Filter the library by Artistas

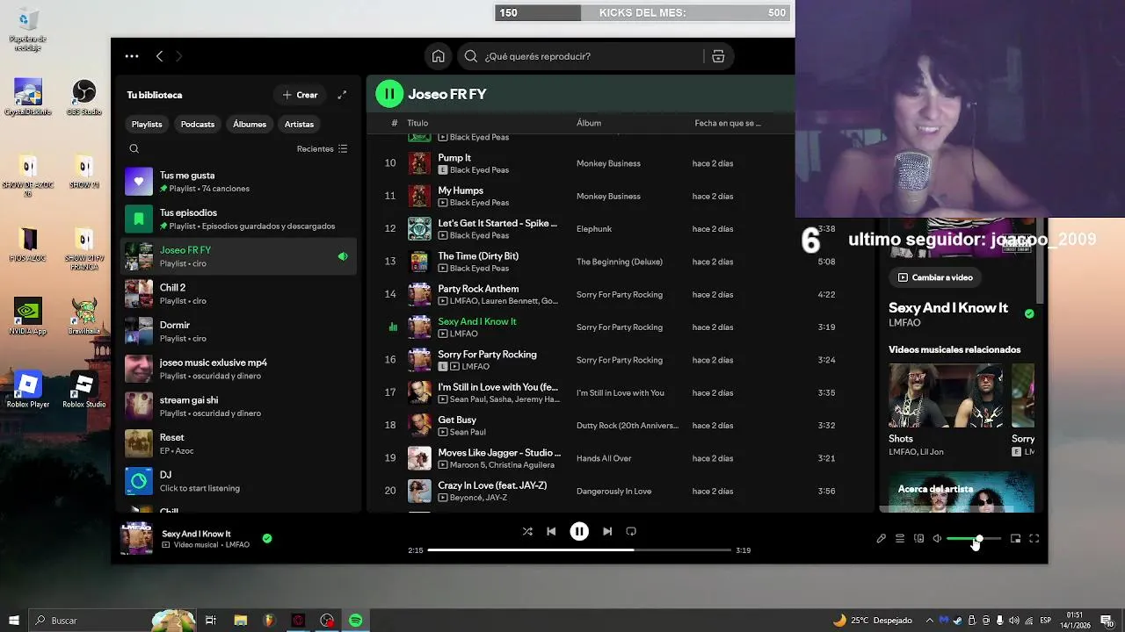click(299, 124)
